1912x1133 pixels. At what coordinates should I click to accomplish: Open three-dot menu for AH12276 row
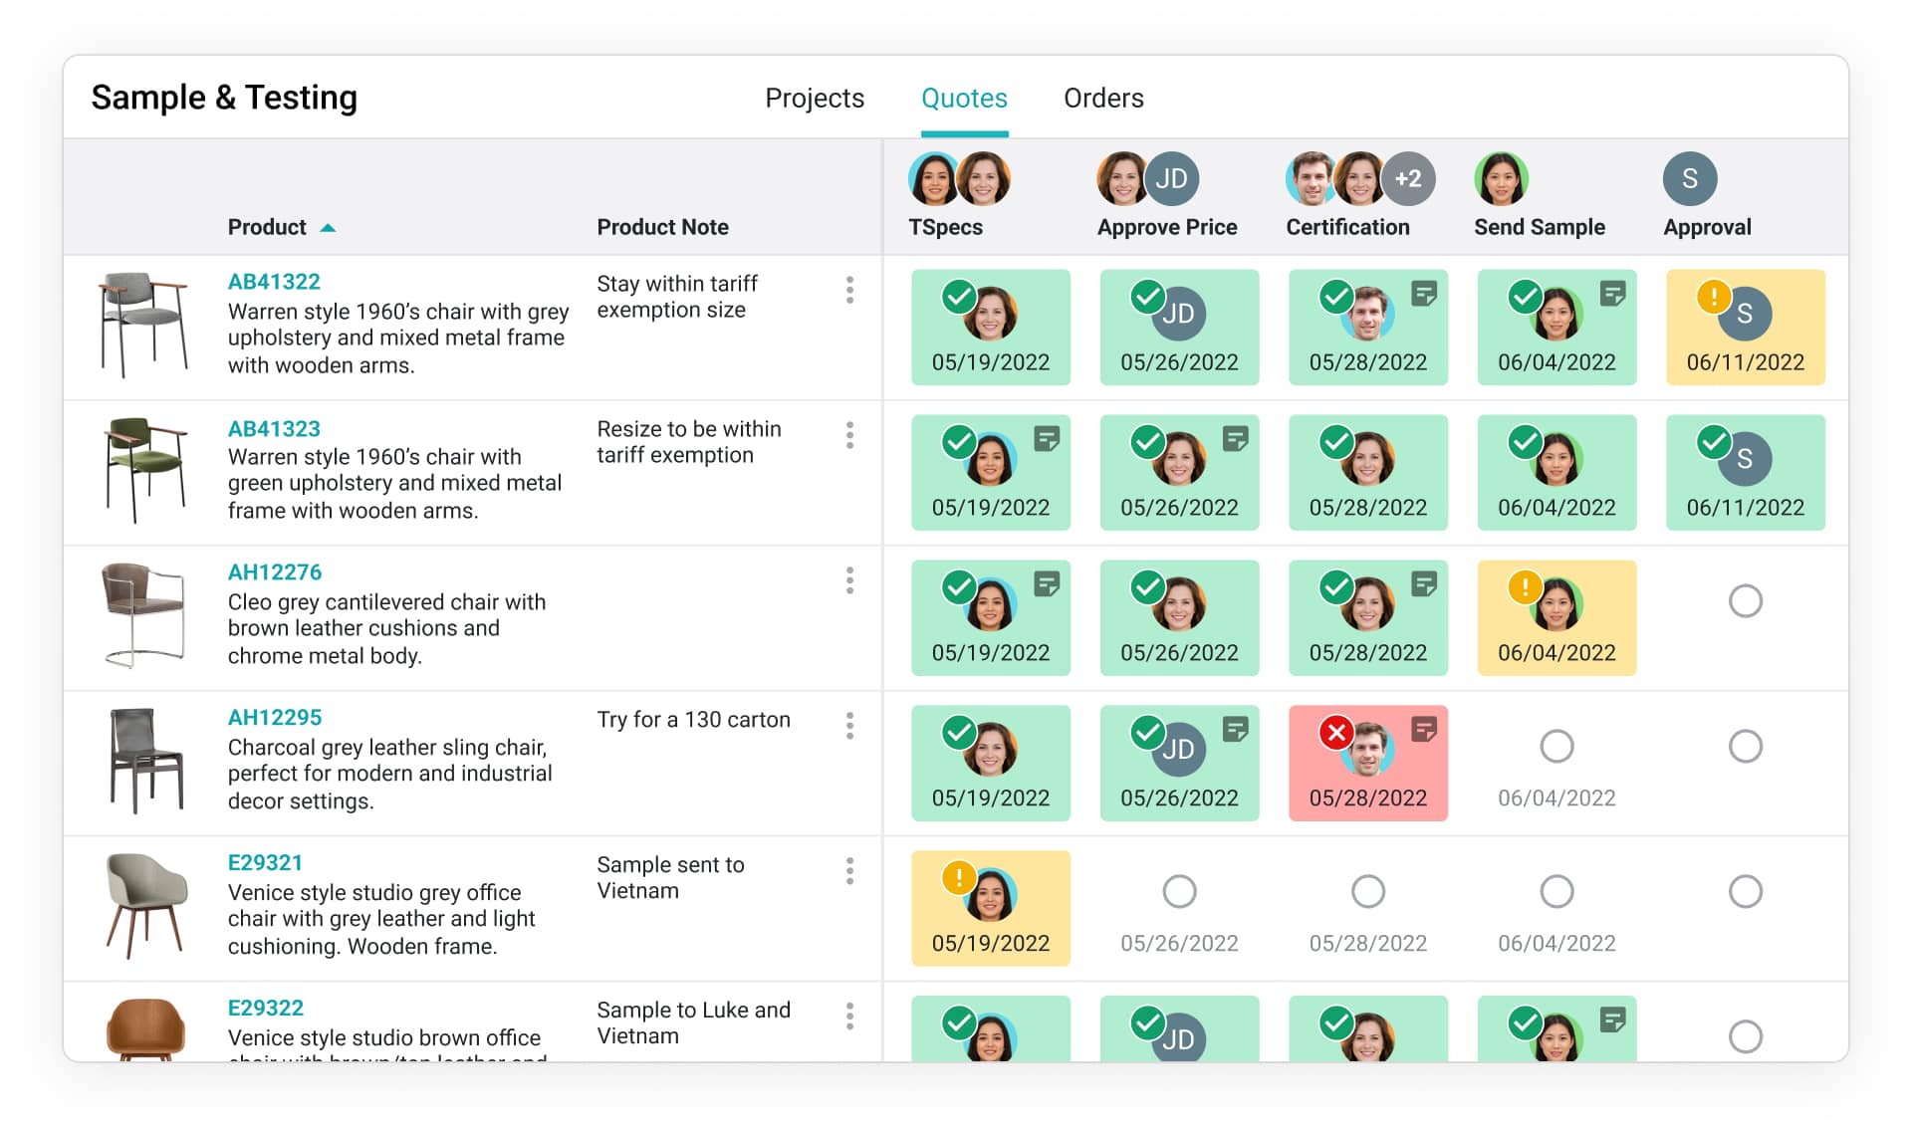(849, 580)
